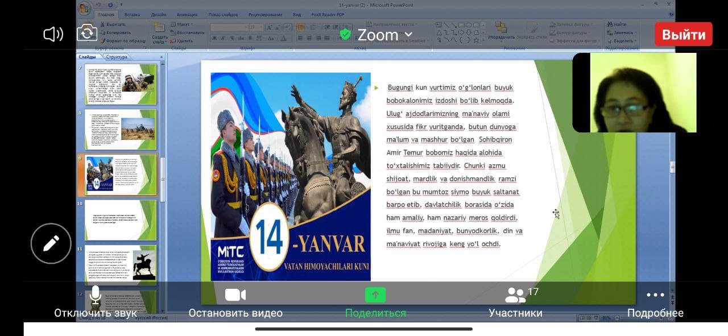Tap the speaker audio output icon

click(x=53, y=34)
